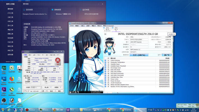The image size is (199, 112).
Task: Click 验证 button in CPU-Z
Action: [x=51, y=91]
